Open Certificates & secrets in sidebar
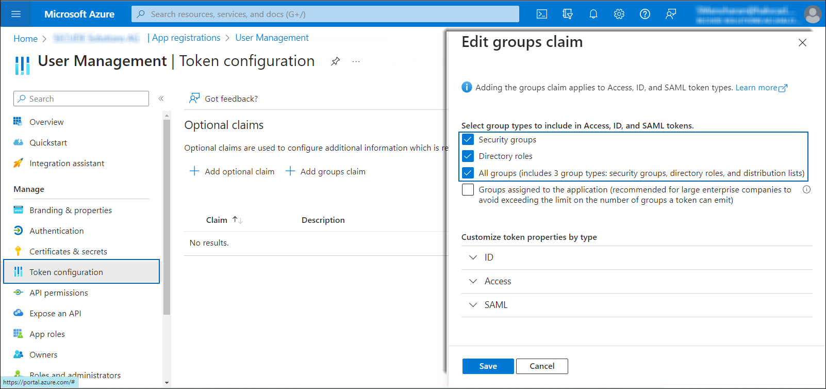 point(68,251)
